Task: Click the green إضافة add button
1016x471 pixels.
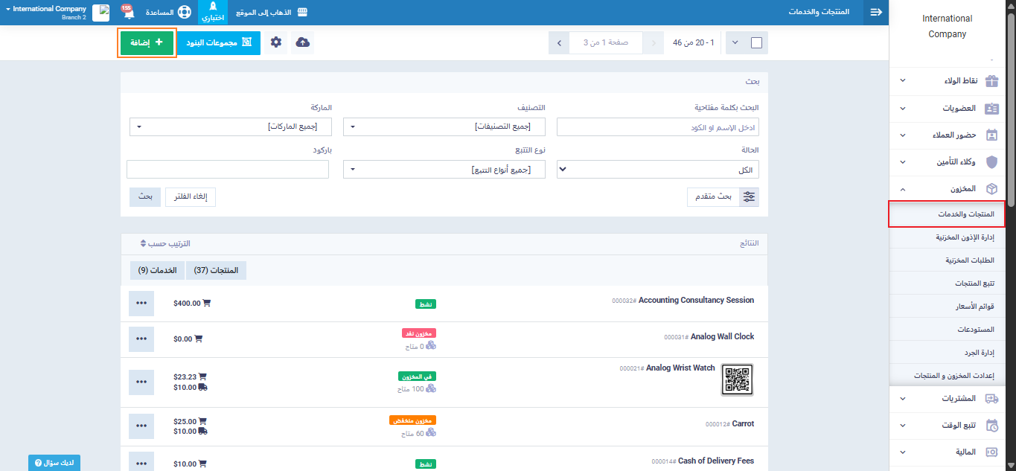Action: (x=147, y=43)
